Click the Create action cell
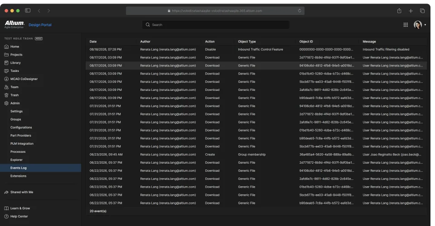The image size is (435, 226). (210, 155)
